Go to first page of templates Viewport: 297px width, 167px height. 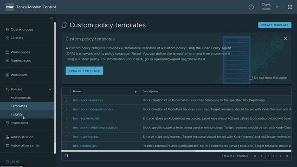pos(255,156)
